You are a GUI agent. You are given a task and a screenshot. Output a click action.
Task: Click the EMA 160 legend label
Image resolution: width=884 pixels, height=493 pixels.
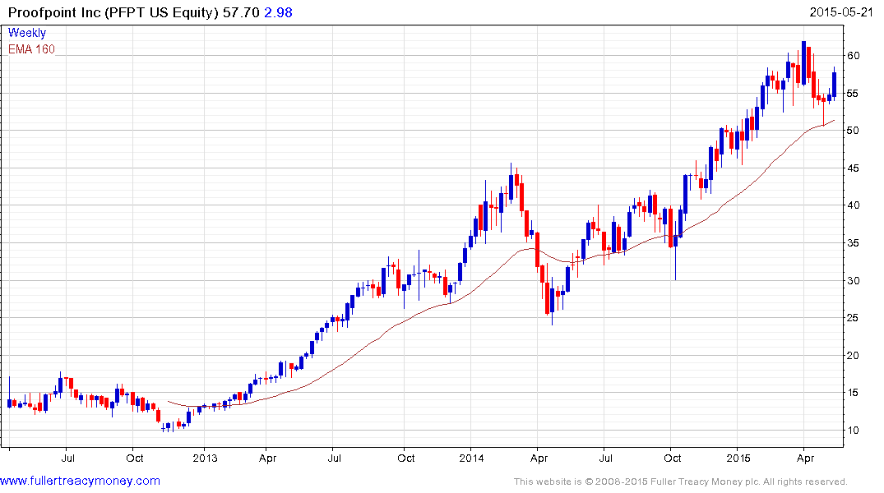[x=31, y=49]
